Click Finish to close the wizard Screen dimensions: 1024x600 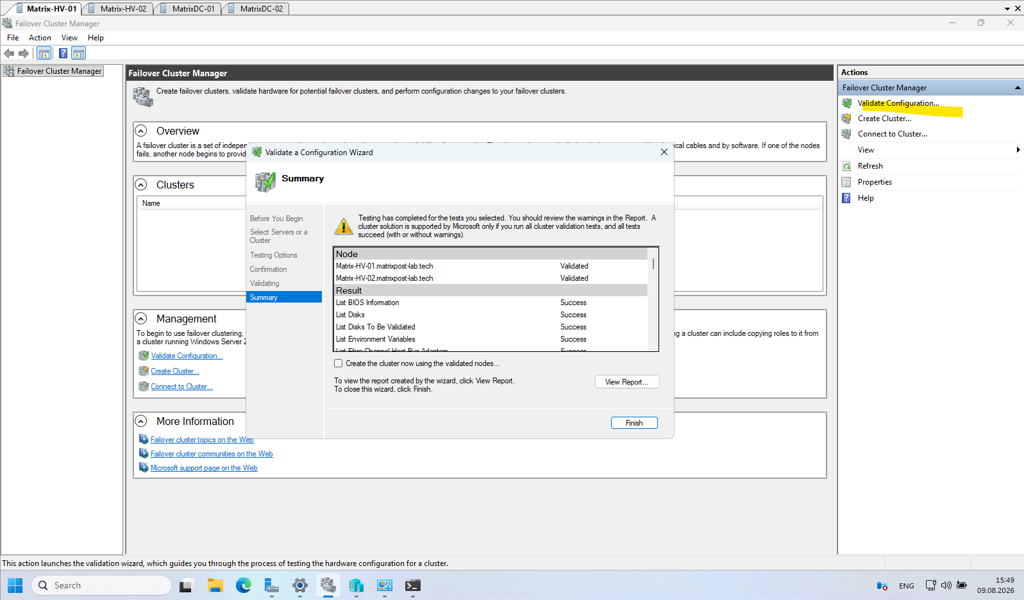[x=634, y=423]
